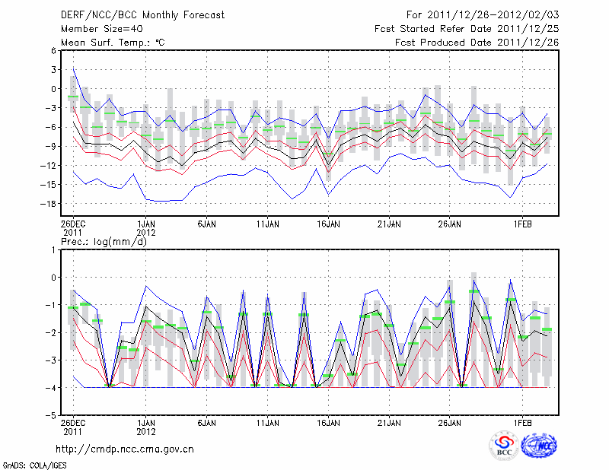This screenshot has height=470, width=609.
Task: Click the BCC logo
Action: point(504,446)
